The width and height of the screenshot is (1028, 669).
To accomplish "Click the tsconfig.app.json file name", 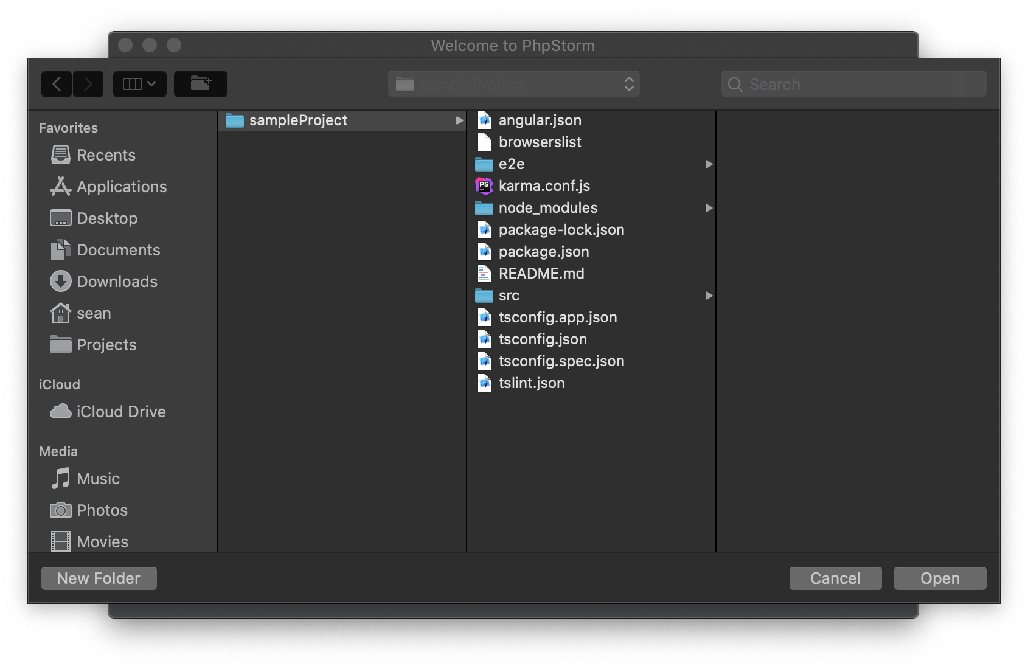I will 558,317.
